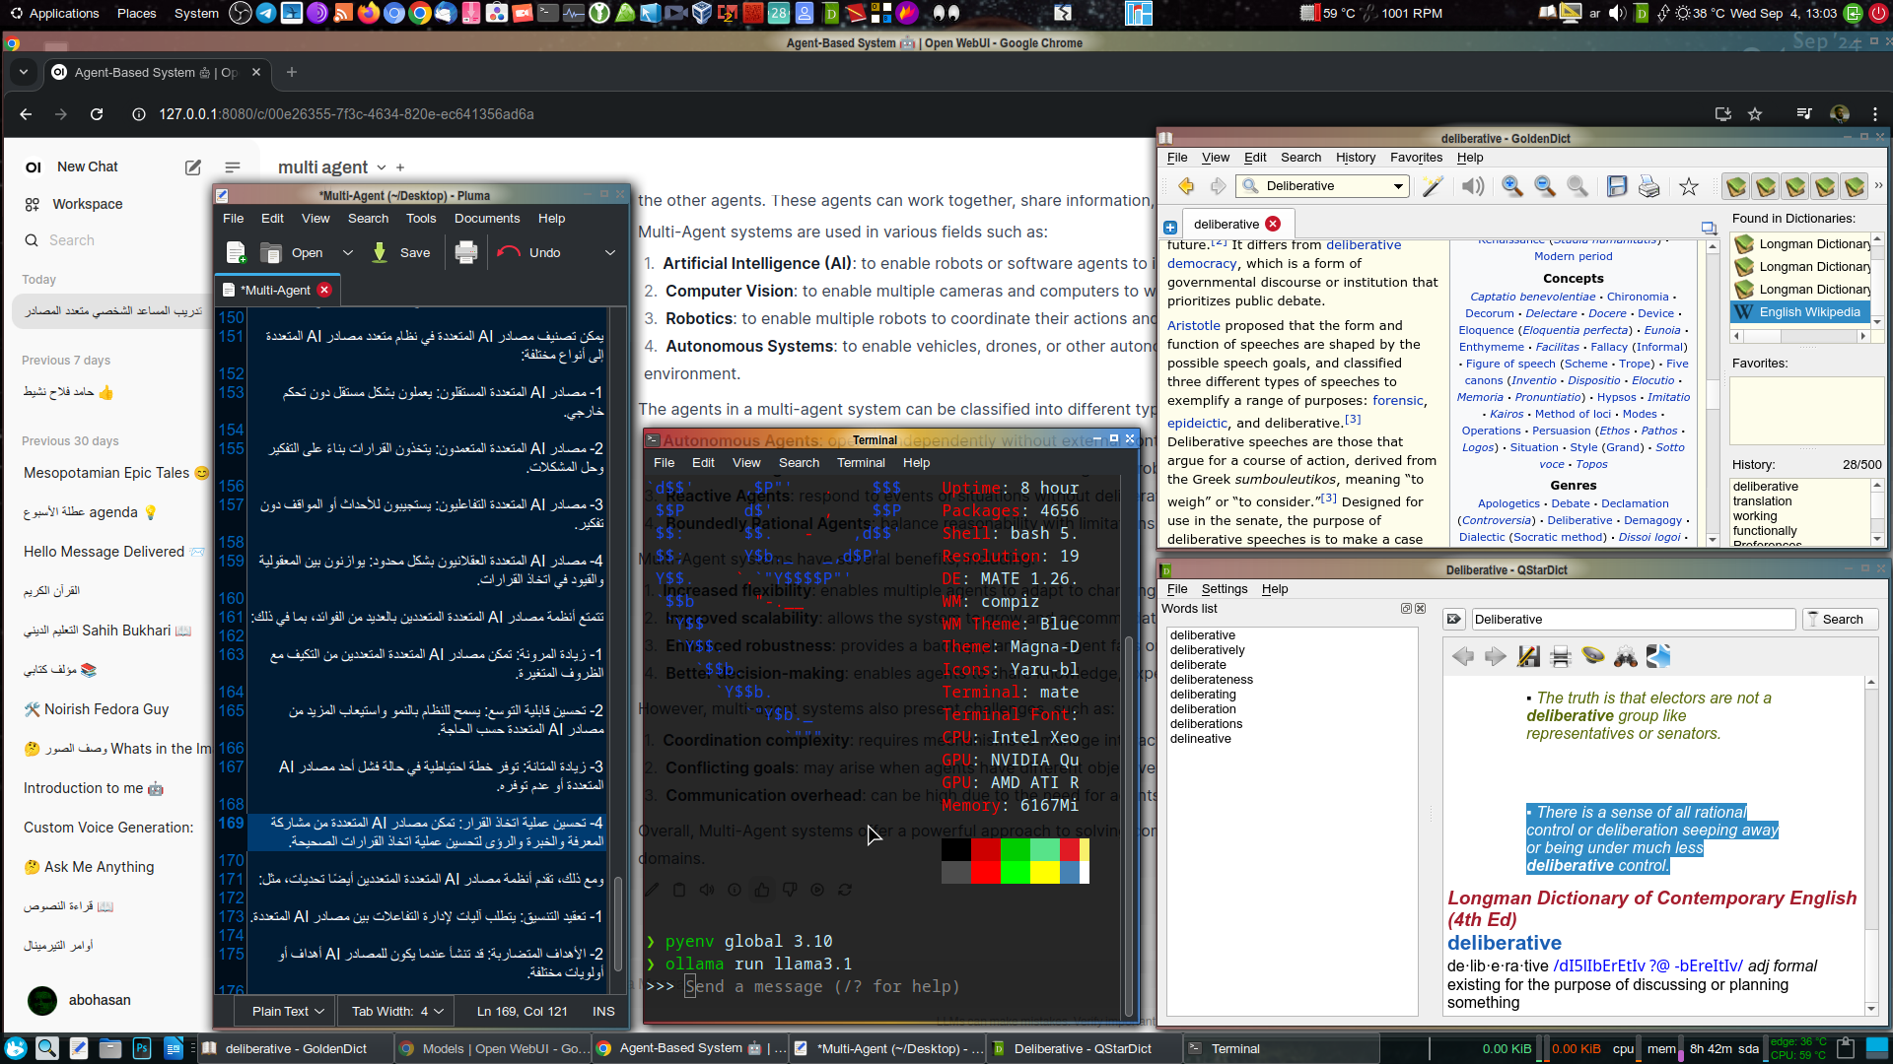Screen dimensions: 1893x1064
Task: Open Chrome tab search dropdown arrow
Action: pyautogui.click(x=24, y=72)
